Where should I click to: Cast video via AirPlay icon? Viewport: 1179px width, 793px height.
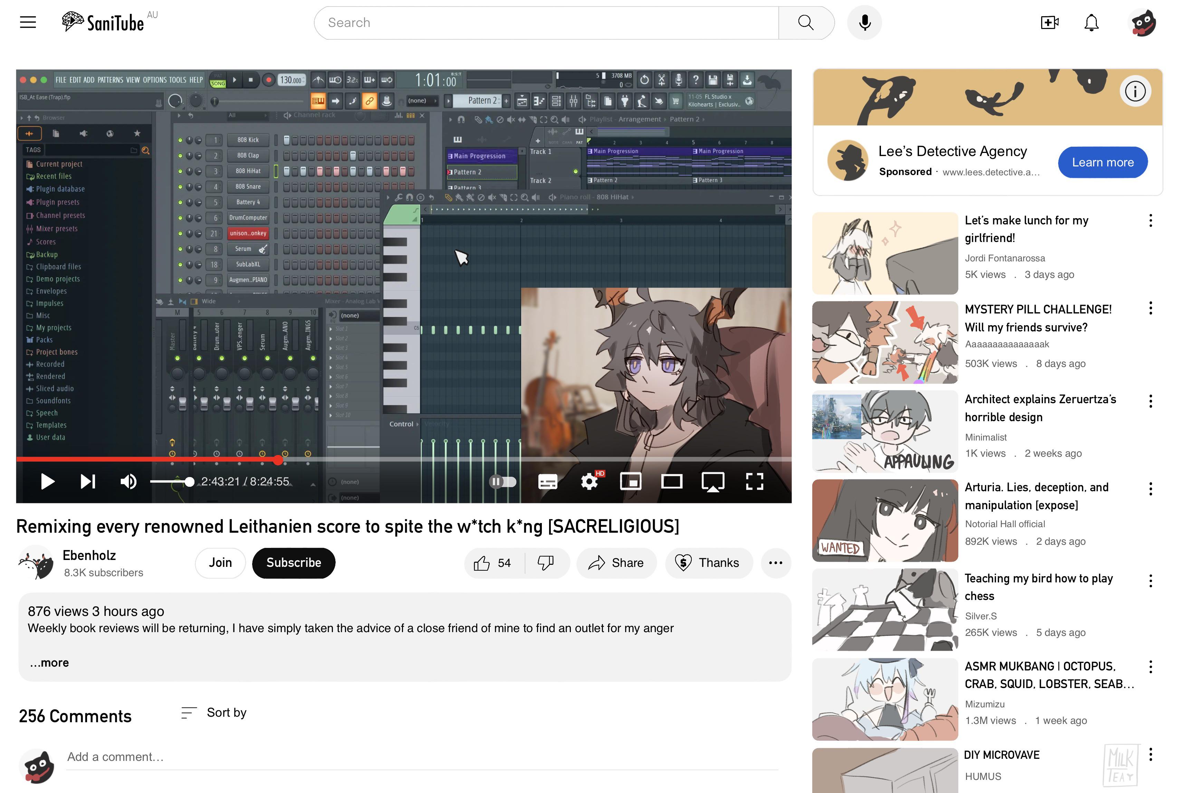(x=713, y=482)
